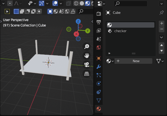The height and width of the screenshot is (116, 167).
Task: Open the View Layer properties tab
Action: pos(99,31)
